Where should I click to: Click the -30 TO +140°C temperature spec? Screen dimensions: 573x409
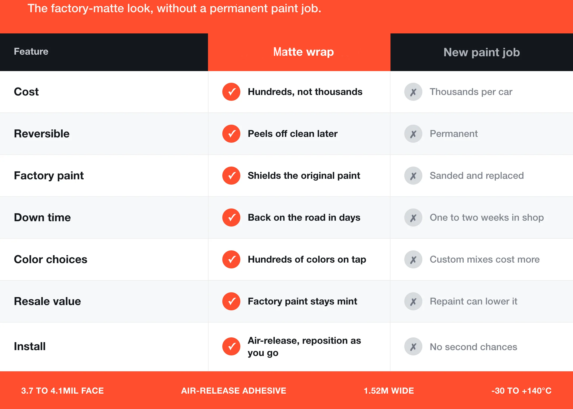[x=522, y=391]
